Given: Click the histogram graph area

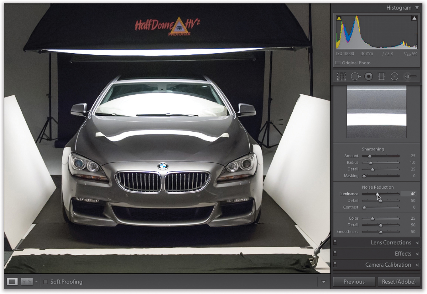Looking at the screenshot, I should 377,32.
